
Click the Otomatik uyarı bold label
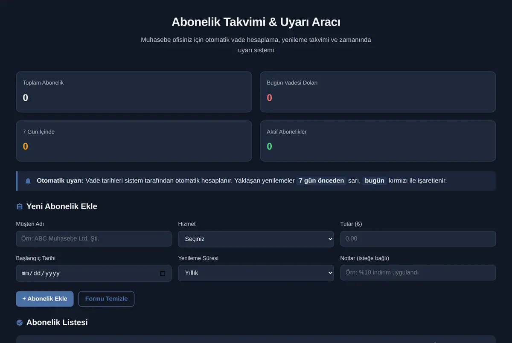coord(60,181)
